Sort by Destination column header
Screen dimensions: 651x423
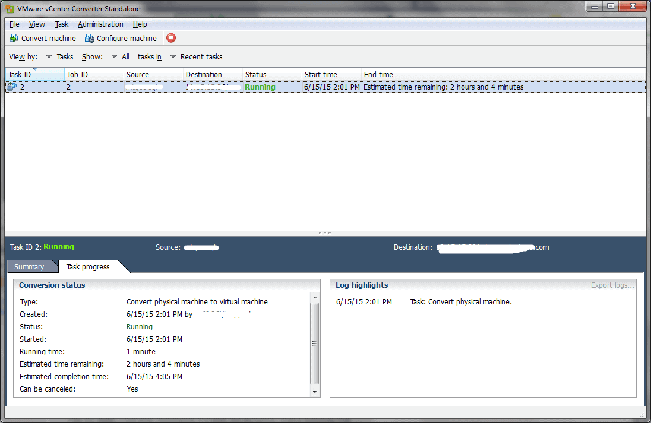(213, 74)
